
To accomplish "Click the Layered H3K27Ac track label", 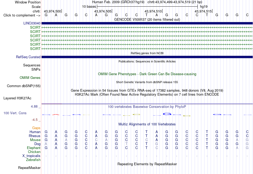I will [x=17, y=98].
